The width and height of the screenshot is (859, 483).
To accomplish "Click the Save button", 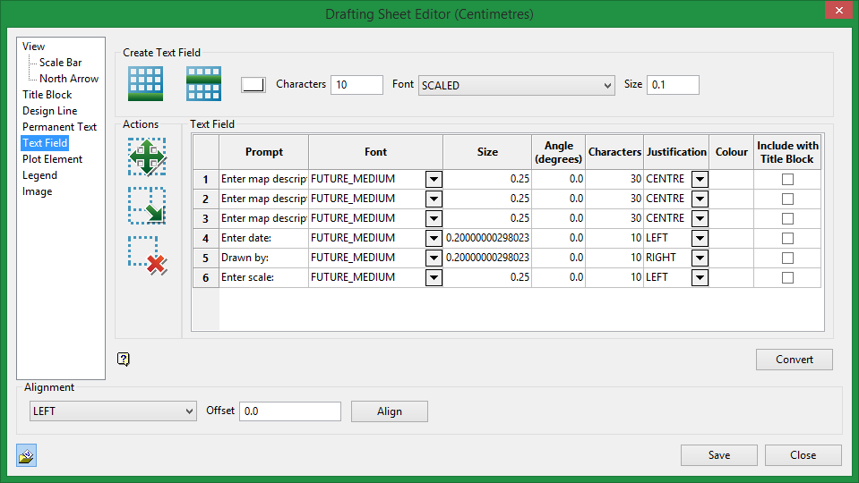I will point(718,455).
